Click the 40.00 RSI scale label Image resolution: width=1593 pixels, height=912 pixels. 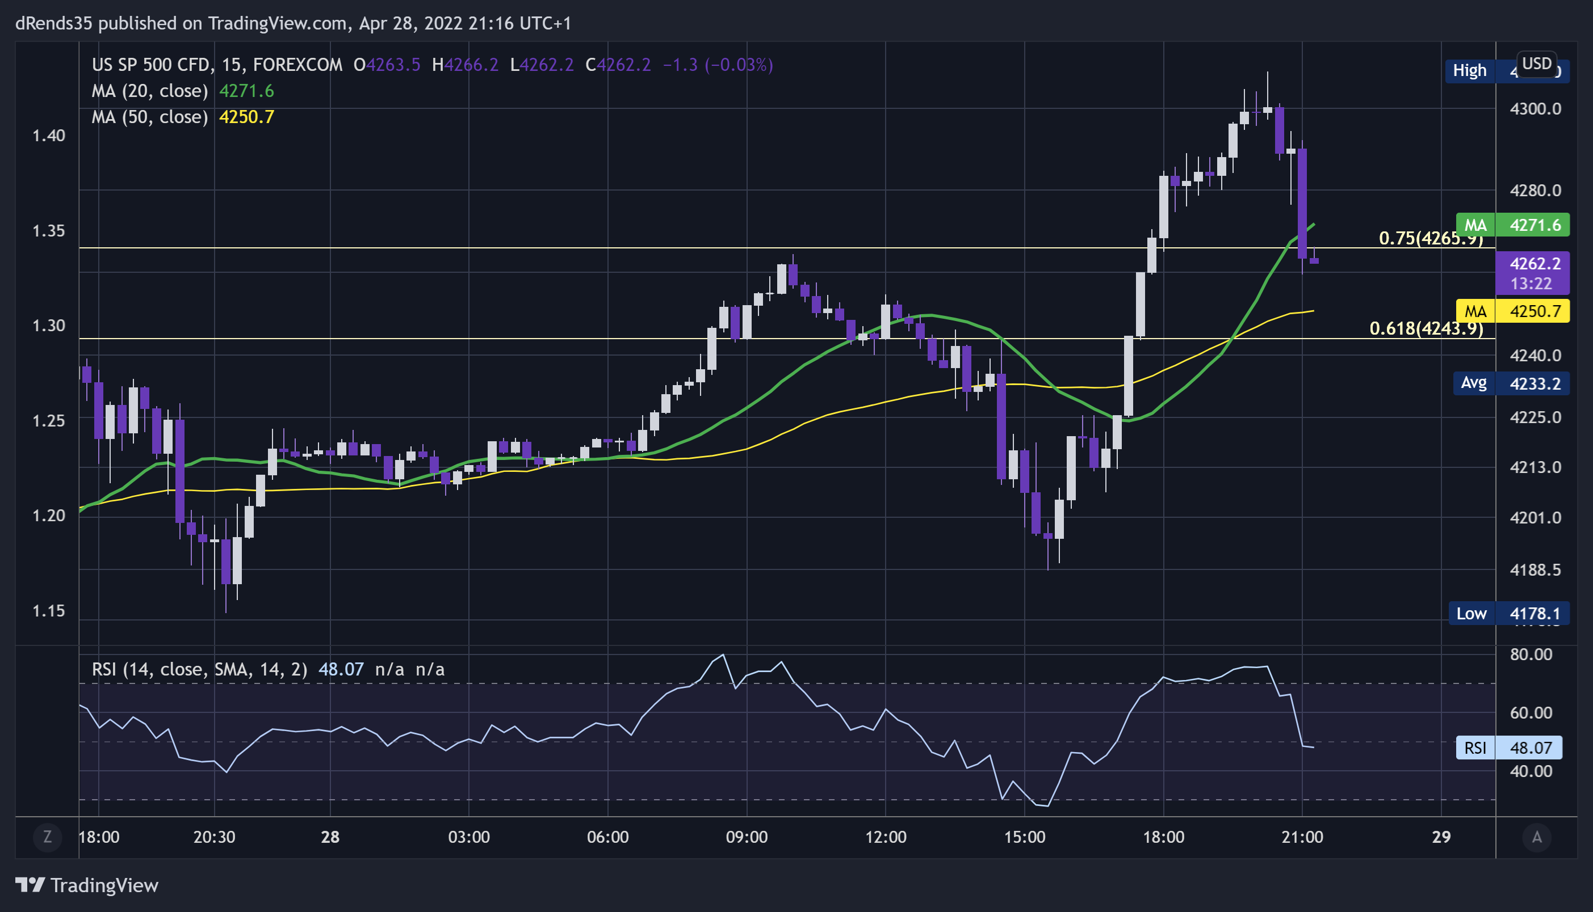click(x=1531, y=771)
